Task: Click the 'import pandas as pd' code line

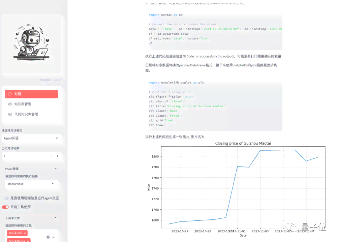Action: [x=165, y=15]
